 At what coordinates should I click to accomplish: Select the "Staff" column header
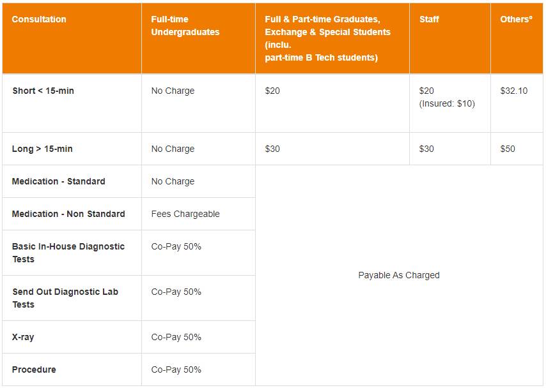[x=429, y=19]
